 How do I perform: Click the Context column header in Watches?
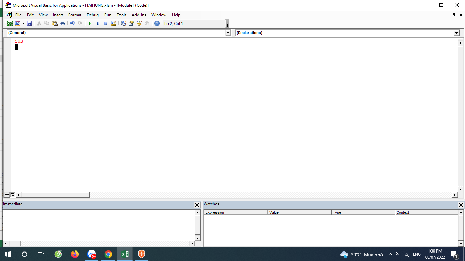coord(427,212)
